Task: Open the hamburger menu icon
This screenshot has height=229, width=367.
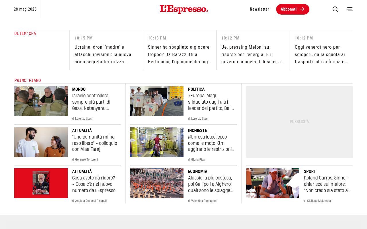Action: click(350, 9)
